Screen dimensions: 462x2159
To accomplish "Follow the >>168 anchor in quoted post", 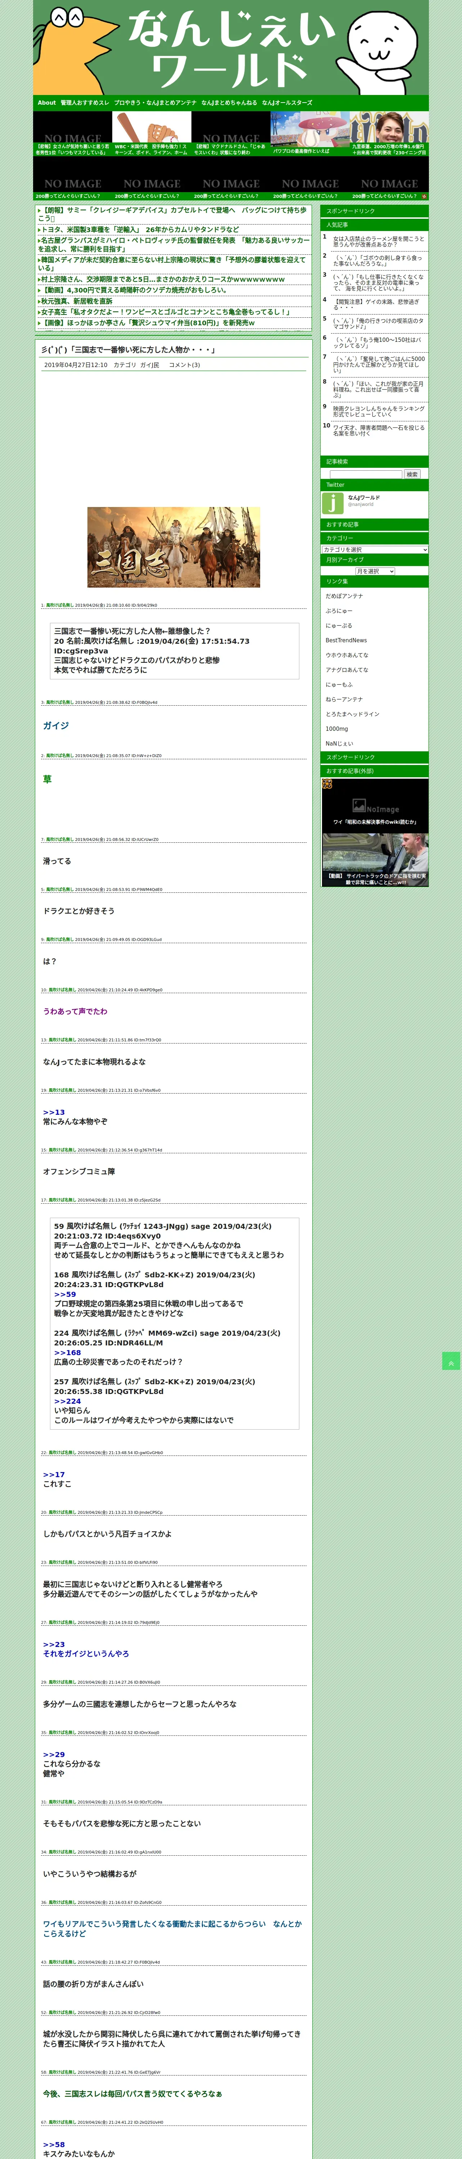I will (67, 1352).
